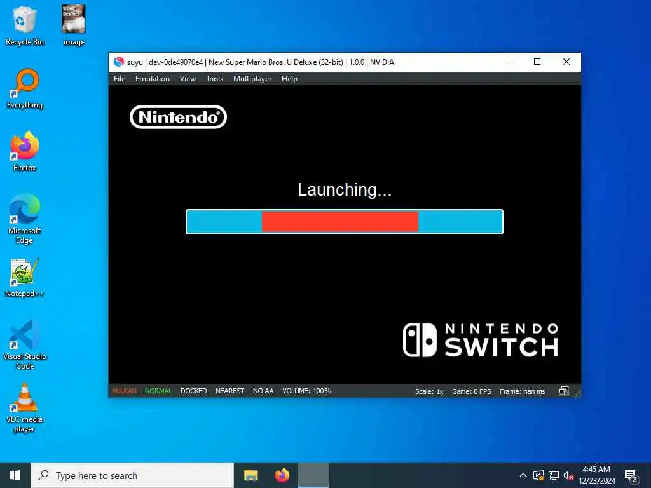Viewport: 651px width, 488px height.
Task: Click the muted speaker tray icon
Action: pyautogui.click(x=568, y=475)
